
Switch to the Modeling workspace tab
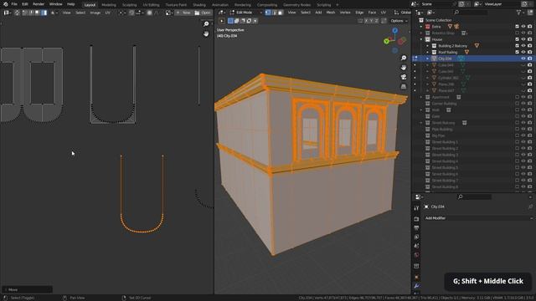109,5
